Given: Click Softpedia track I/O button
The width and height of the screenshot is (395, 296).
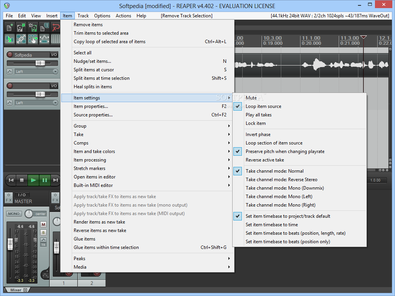Looking at the screenshot, I should 54,55.
